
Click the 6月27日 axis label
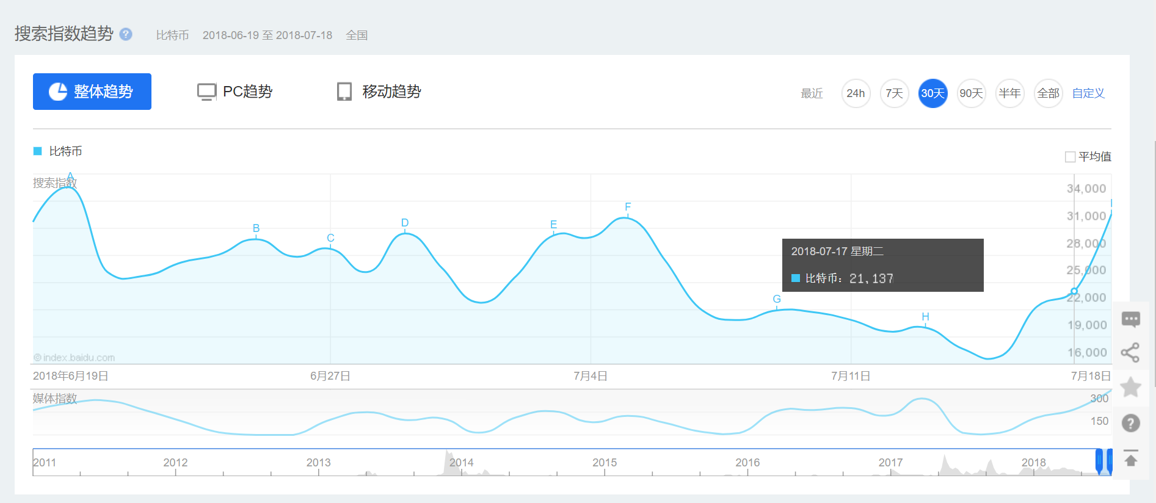click(x=330, y=376)
